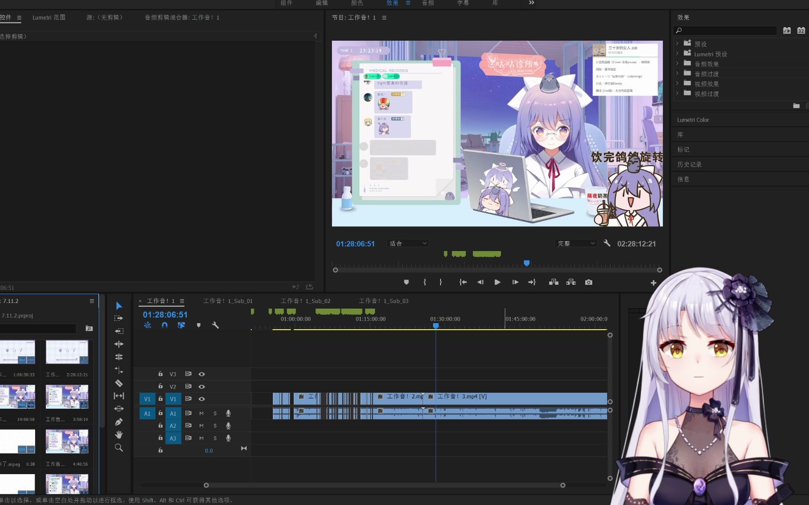
Task: Click the timeline blue playhead handle
Action: tap(436, 325)
